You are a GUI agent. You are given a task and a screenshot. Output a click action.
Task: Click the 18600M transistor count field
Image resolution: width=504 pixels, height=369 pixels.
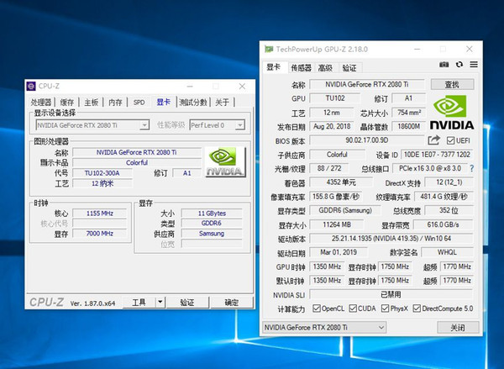tap(409, 126)
